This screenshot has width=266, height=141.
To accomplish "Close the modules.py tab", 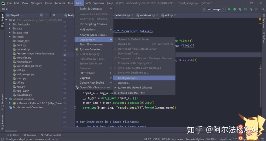I will pyautogui.click(x=157, y=15).
